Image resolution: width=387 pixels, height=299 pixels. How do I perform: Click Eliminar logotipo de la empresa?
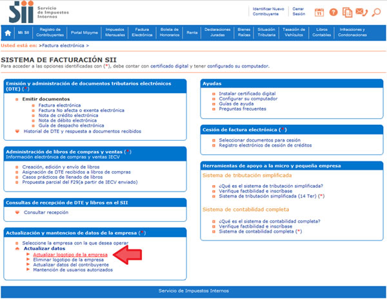tap(68, 260)
